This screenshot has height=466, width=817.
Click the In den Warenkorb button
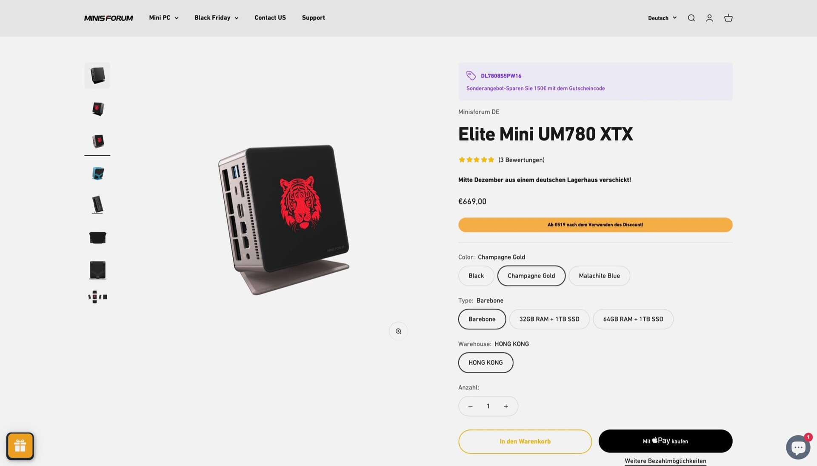525,441
